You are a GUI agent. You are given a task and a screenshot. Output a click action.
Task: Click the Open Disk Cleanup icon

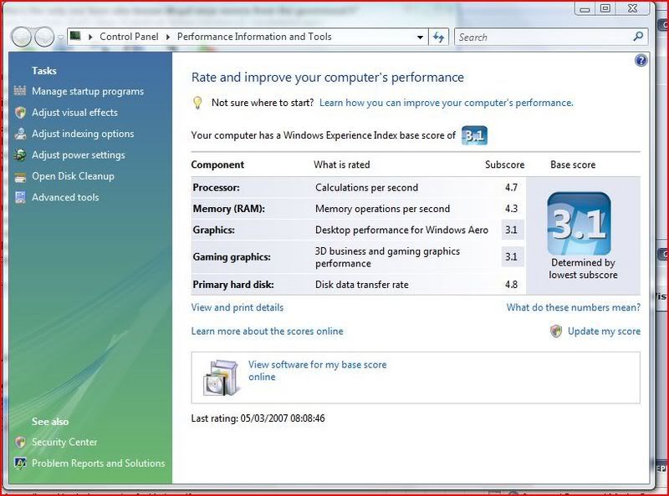pos(20,176)
